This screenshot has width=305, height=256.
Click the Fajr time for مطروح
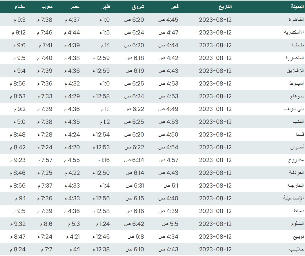pyautogui.click(x=168, y=160)
